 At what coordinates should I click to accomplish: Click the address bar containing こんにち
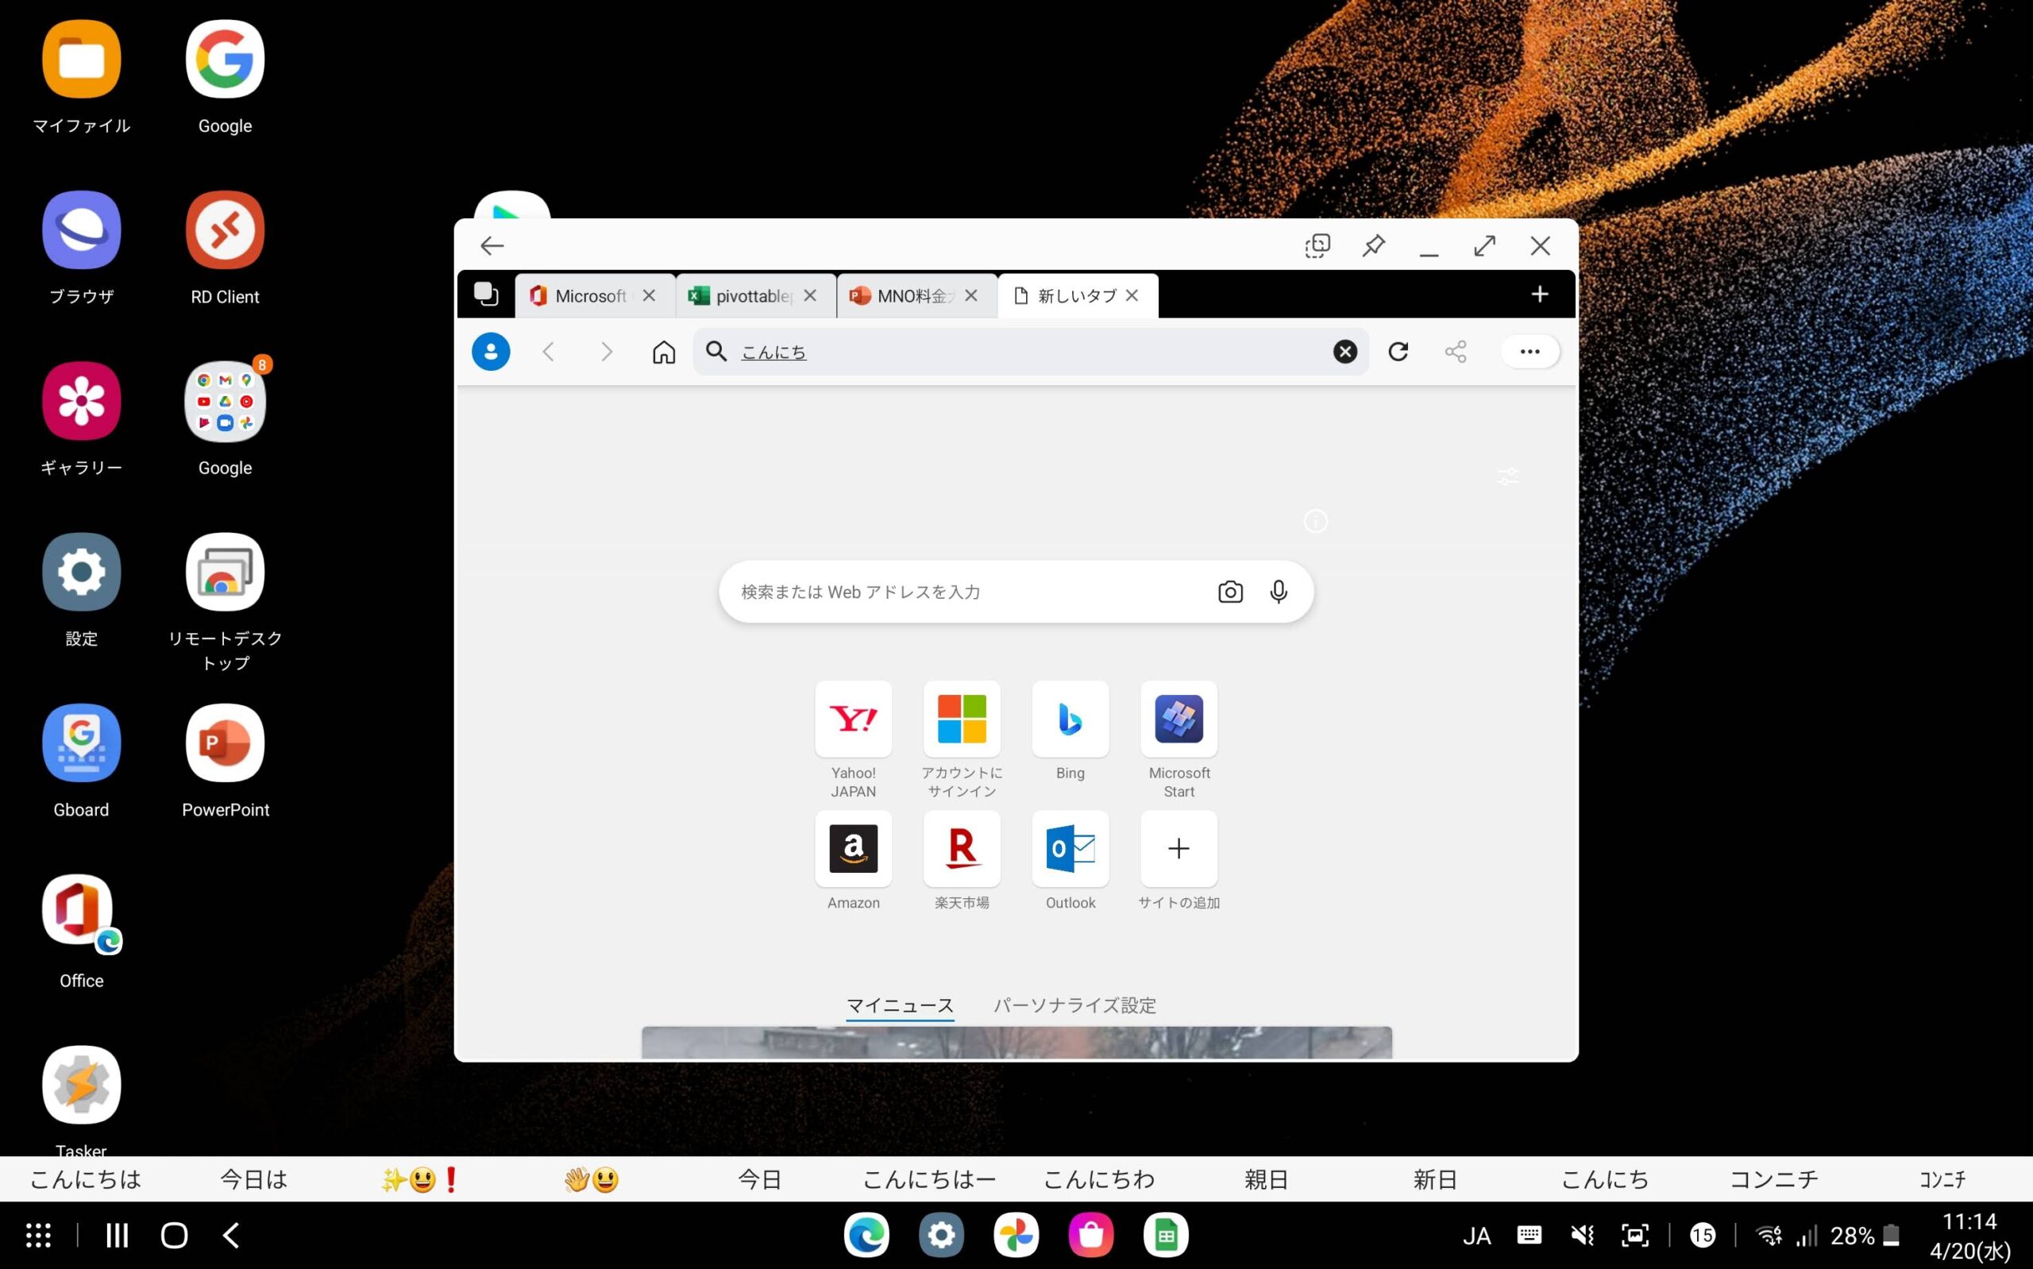tap(1030, 352)
